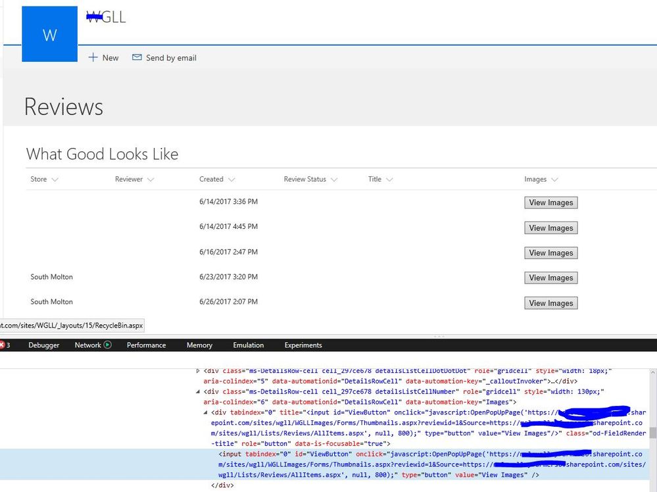Click the Review Status column header

coord(304,179)
